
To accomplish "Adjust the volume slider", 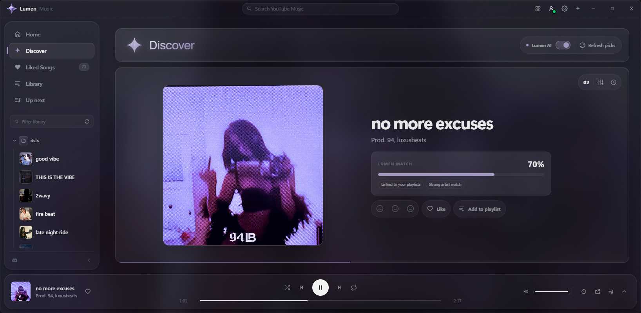I will 552,291.
